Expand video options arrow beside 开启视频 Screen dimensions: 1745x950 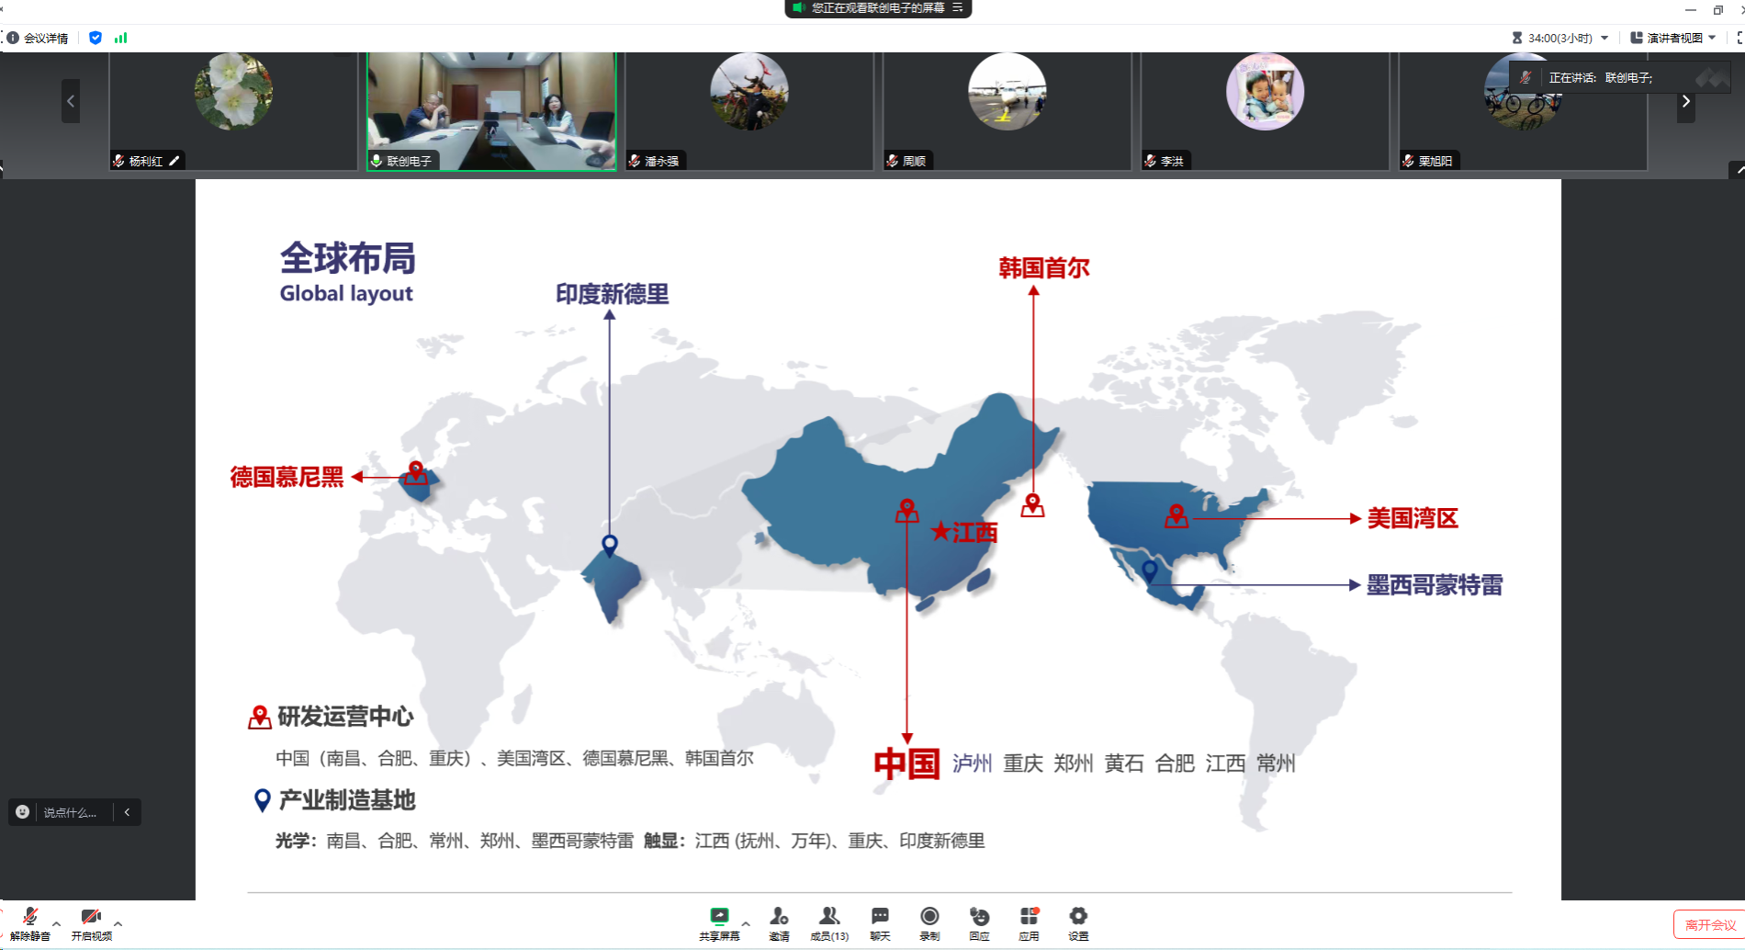[118, 923]
